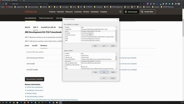Click Delete under System variables
Image resolution: width=184 pixels, height=104 pixels.
coord(113,72)
